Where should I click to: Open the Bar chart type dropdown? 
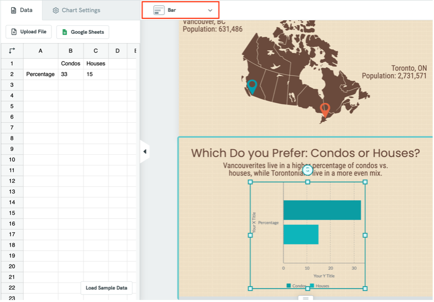(x=209, y=10)
